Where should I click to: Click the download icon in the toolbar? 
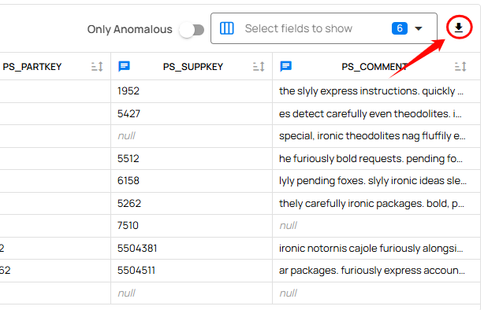(458, 28)
